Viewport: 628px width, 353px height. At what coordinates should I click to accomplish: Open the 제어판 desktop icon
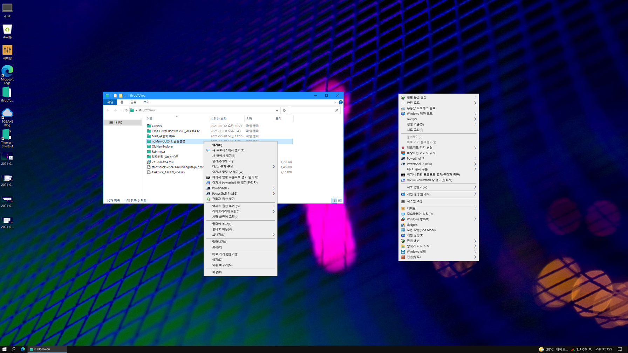coord(7,53)
